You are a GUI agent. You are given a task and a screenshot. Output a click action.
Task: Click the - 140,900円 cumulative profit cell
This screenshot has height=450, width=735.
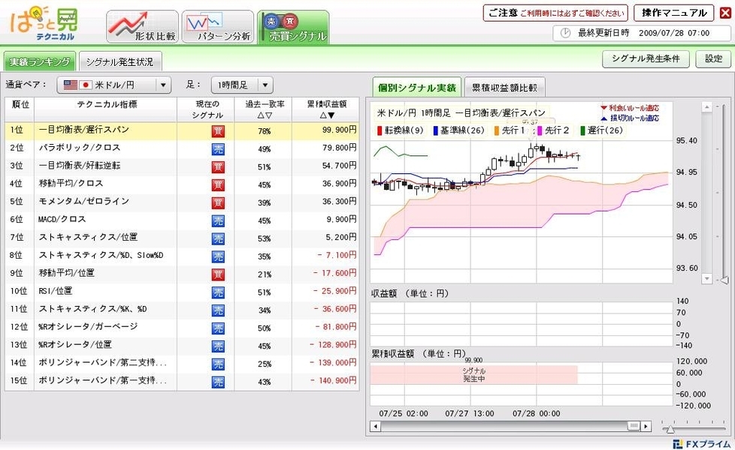tap(325, 382)
